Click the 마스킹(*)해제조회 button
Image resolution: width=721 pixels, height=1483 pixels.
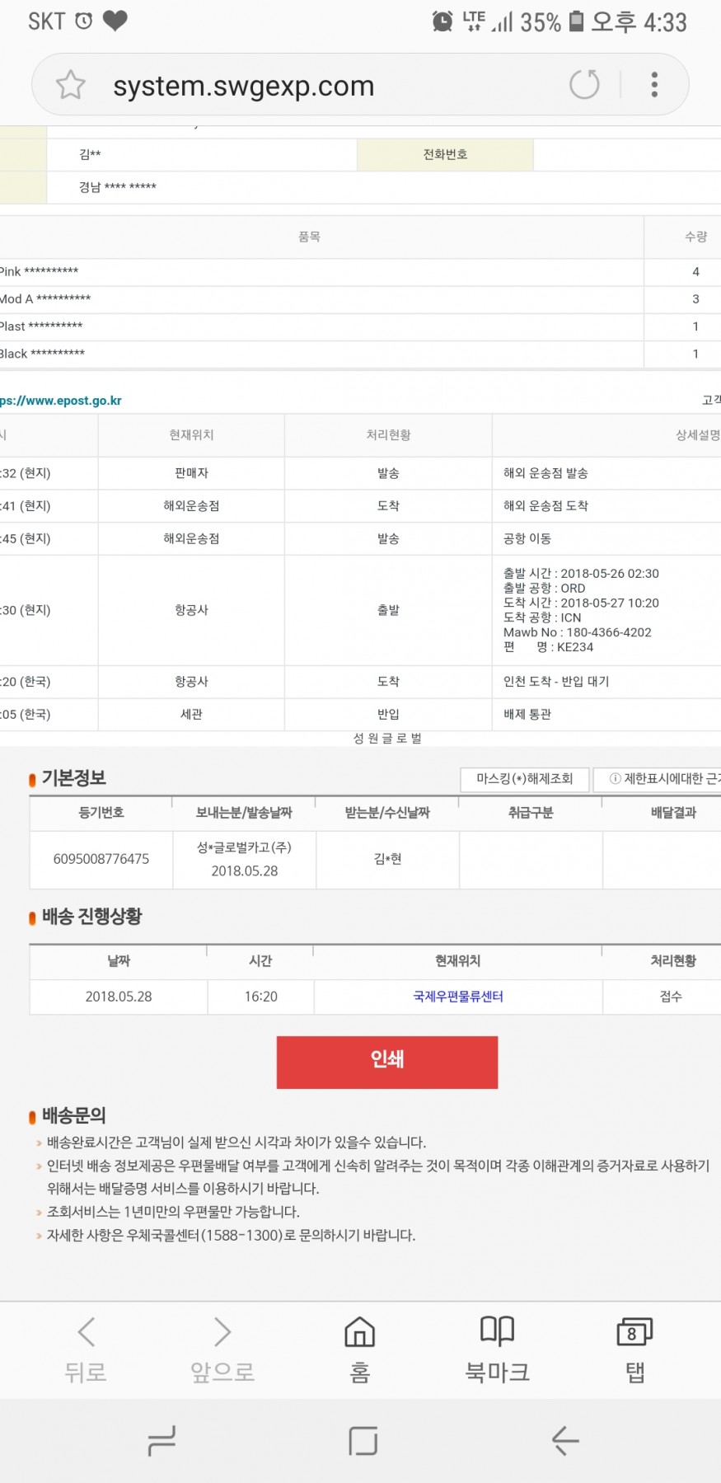point(525,779)
